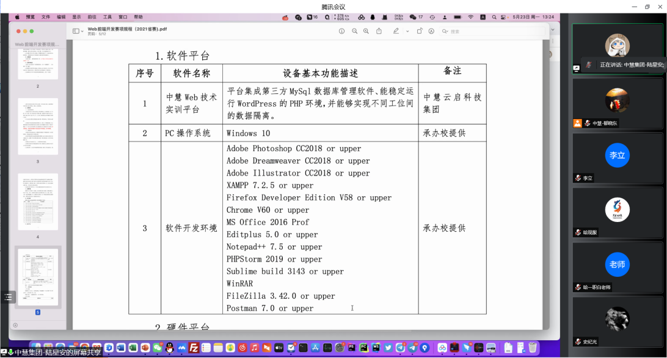Select participant tile 中慧-郁晓东
667x358 pixels.
click(x=618, y=103)
